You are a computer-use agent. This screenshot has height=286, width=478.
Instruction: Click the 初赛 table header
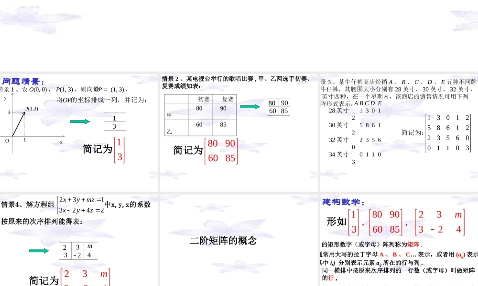tap(204, 99)
